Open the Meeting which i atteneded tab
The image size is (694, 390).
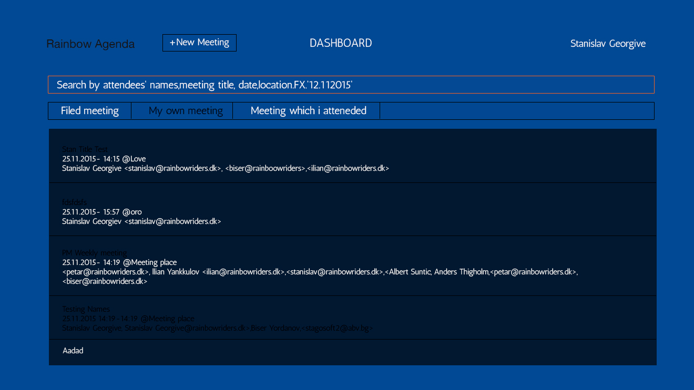(x=307, y=111)
